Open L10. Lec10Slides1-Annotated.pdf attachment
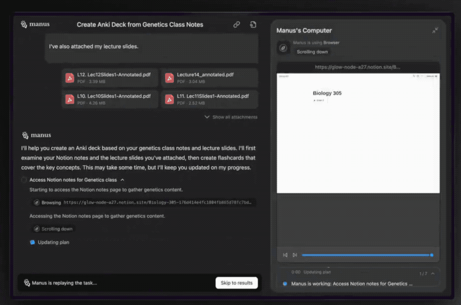The width and height of the screenshot is (461, 305). [x=110, y=99]
